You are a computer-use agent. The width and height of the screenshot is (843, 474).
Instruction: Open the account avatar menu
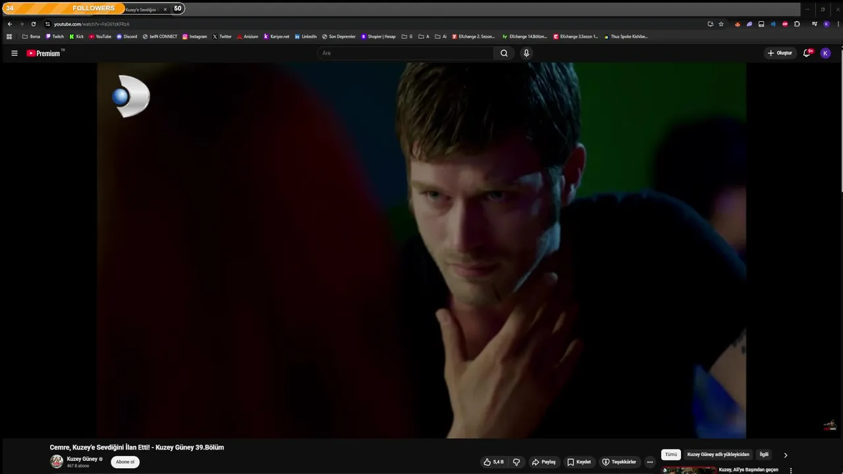point(825,53)
